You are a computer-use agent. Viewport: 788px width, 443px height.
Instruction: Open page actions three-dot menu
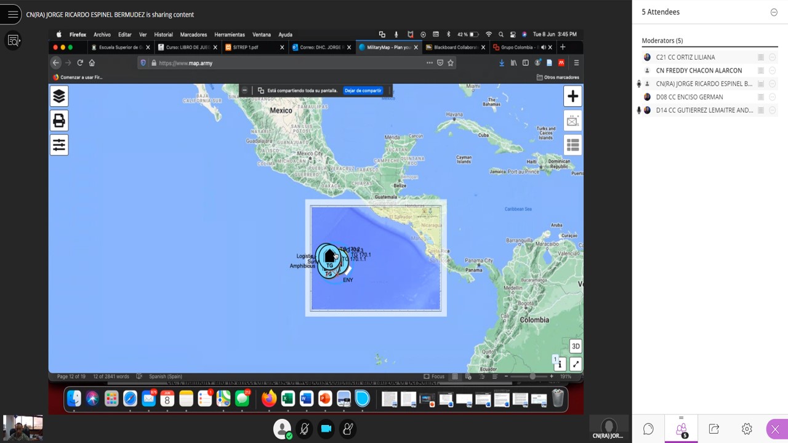click(429, 63)
